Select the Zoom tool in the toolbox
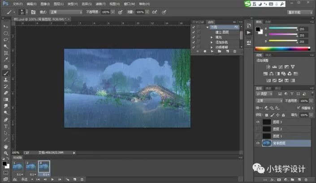This screenshot has width=316, height=183. coord(6,153)
